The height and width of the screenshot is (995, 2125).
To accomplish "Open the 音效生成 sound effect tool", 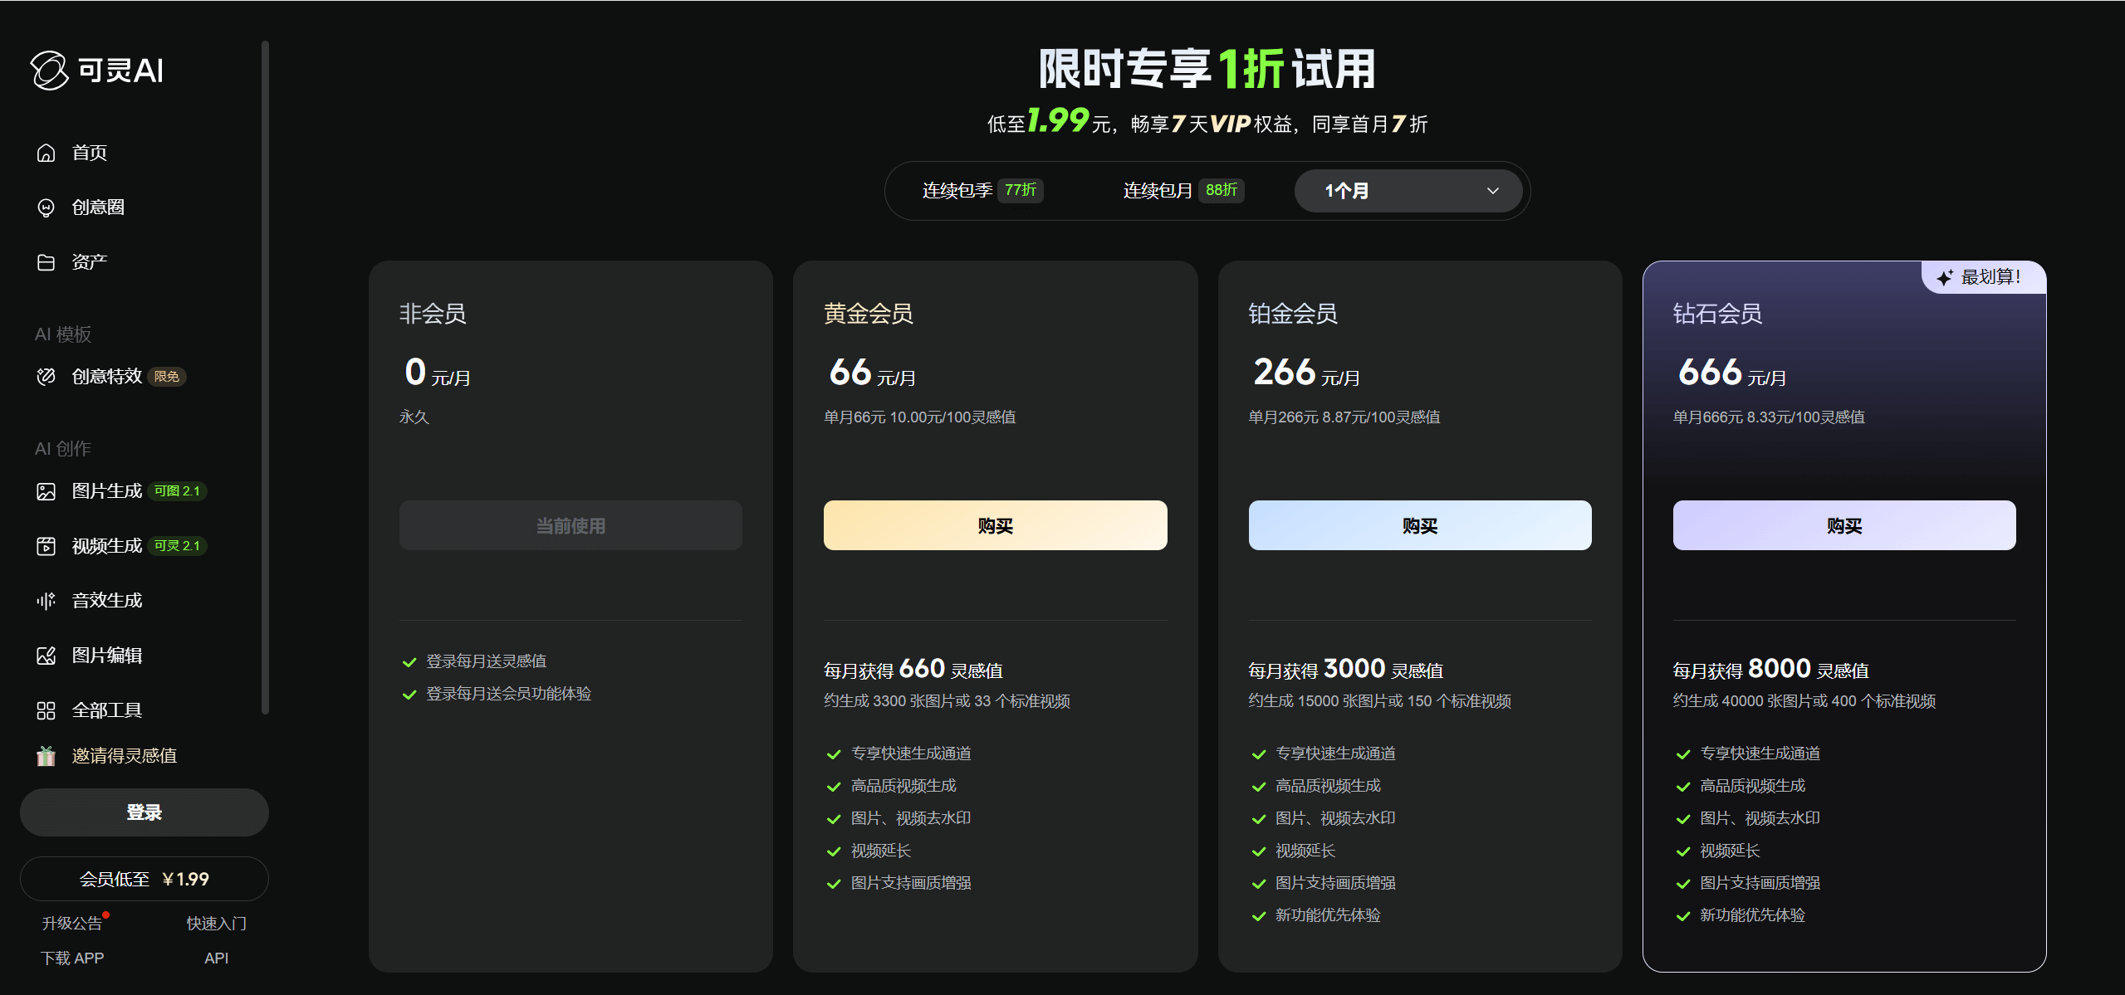I will point(106,600).
